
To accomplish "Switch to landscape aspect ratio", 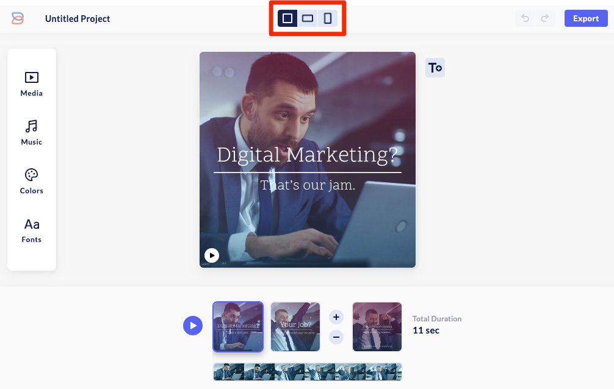I will point(308,18).
